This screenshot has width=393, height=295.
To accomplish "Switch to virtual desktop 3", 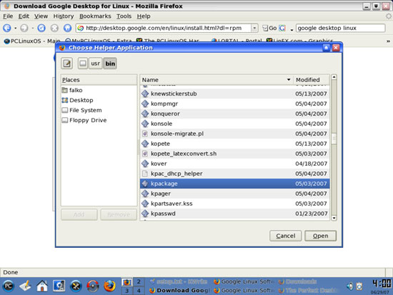I will click(126, 291).
